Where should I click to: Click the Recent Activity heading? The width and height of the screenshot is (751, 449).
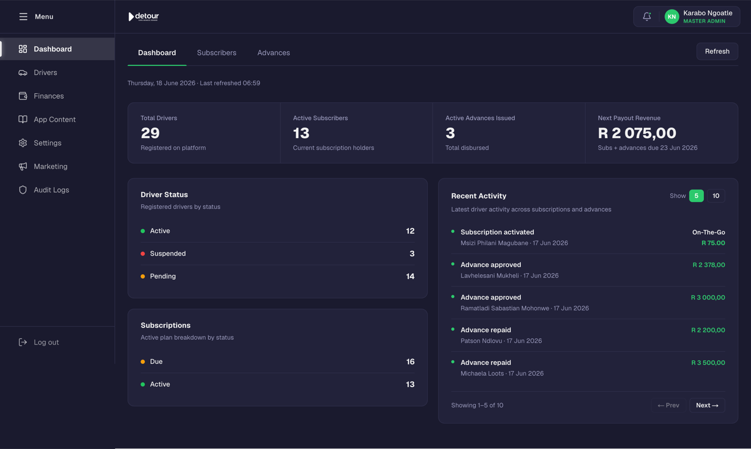[478, 196]
